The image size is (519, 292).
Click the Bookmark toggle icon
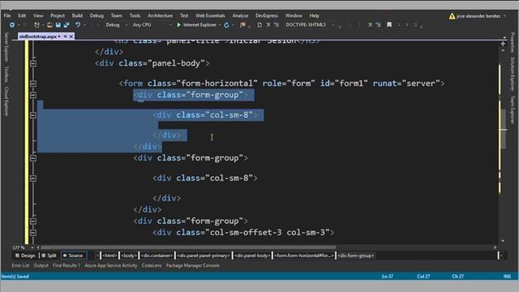point(389,25)
